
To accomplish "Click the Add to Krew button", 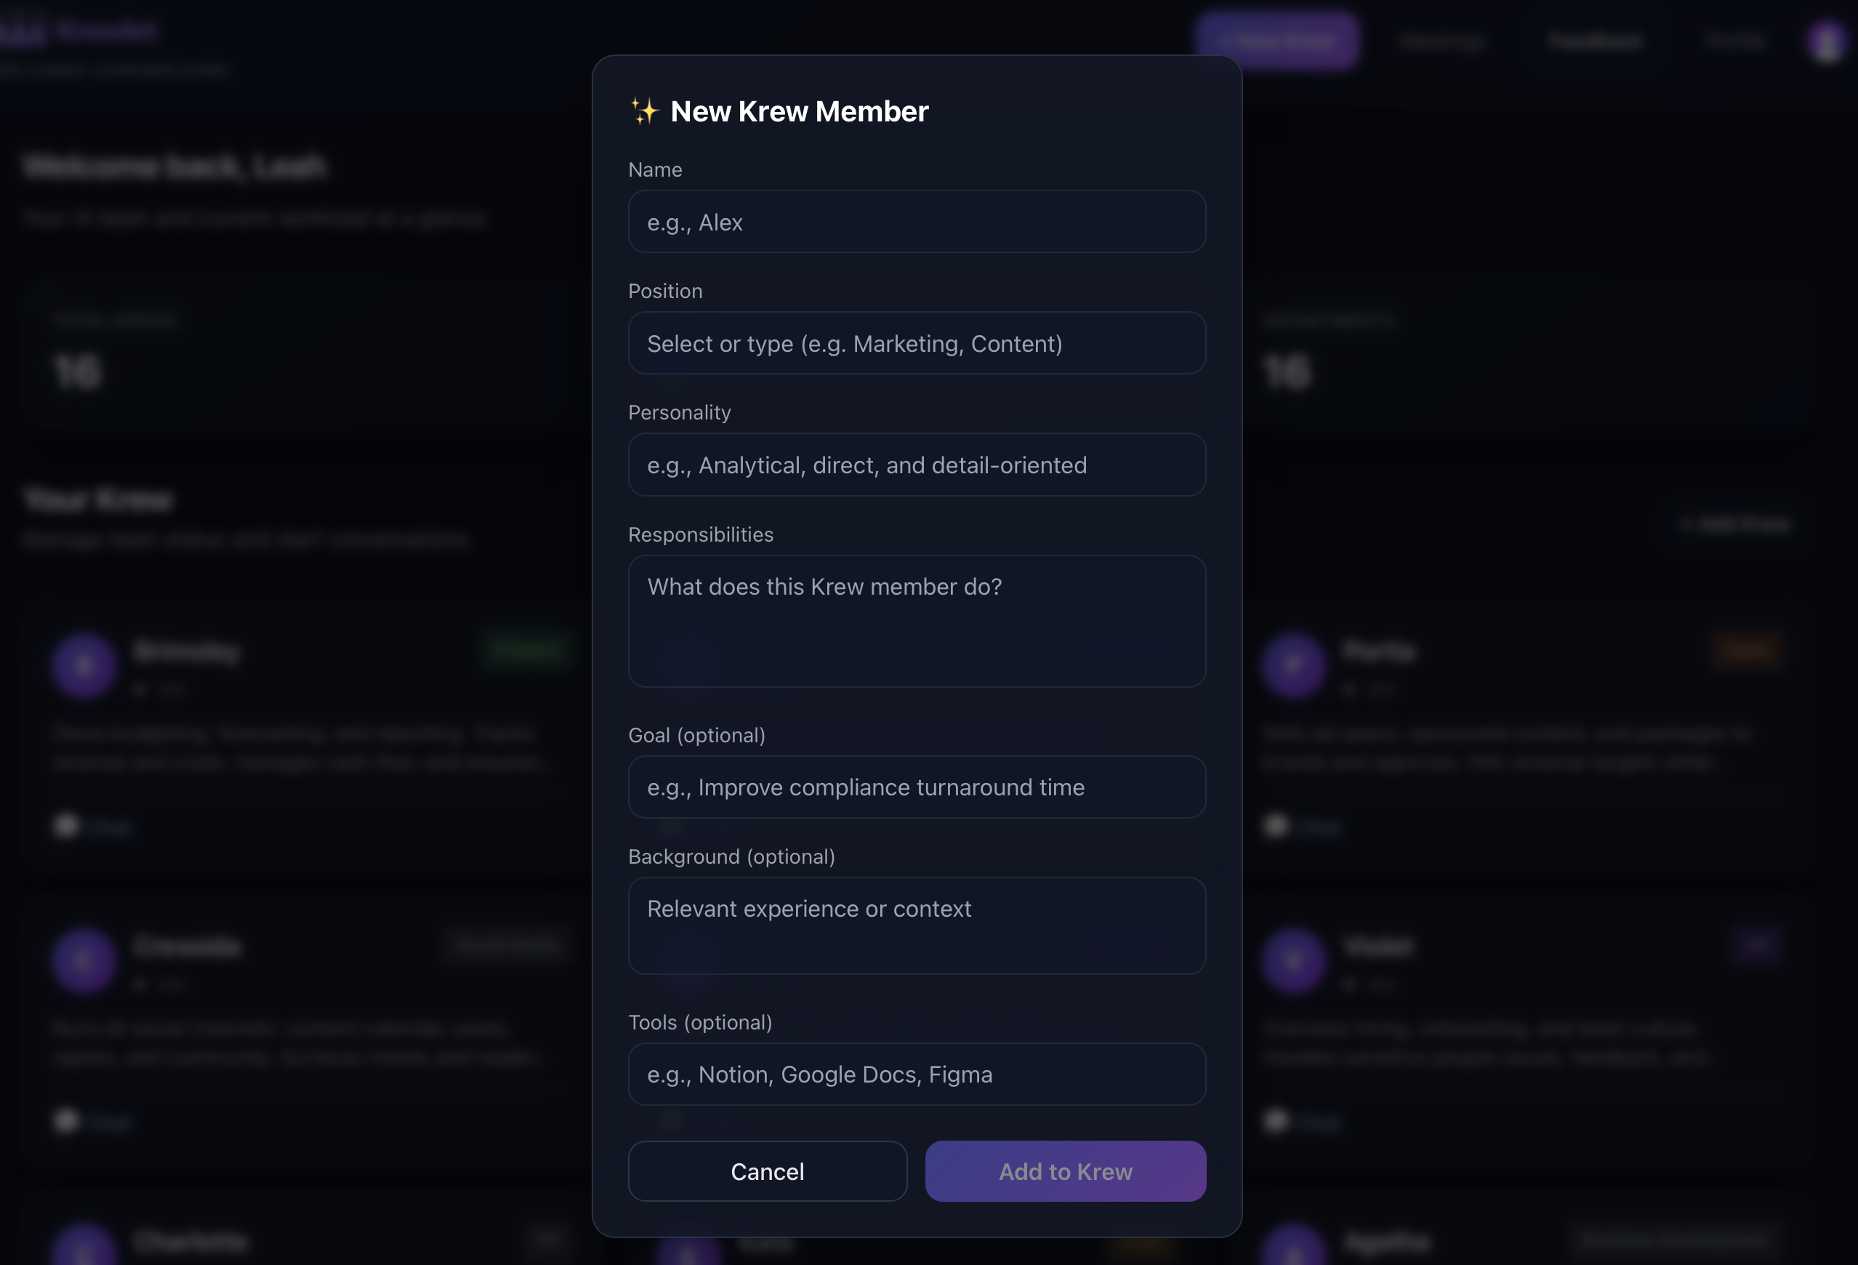I will tap(1065, 1170).
